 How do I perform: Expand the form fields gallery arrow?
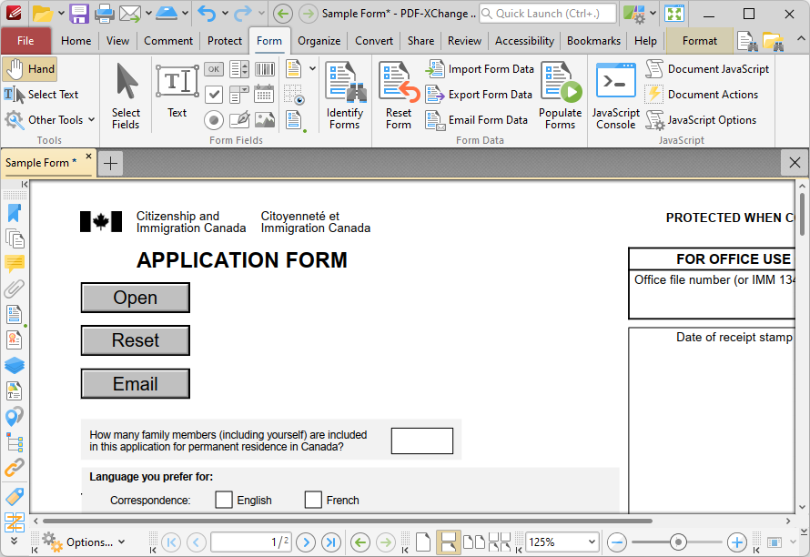coord(312,69)
